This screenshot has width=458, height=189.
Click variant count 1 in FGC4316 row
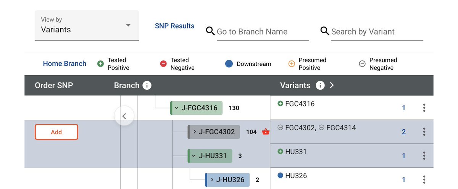click(404, 108)
